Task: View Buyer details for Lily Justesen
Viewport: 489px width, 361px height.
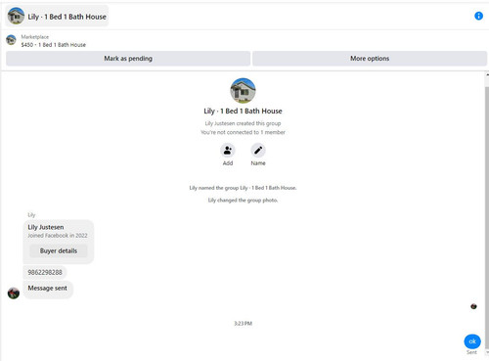Action: click(x=59, y=250)
